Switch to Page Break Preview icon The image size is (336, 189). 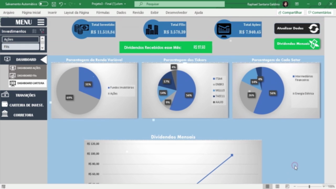(287, 186)
